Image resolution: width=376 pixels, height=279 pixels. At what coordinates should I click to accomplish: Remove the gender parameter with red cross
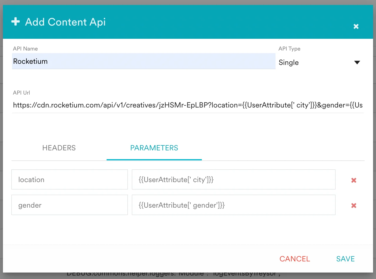pos(354,206)
